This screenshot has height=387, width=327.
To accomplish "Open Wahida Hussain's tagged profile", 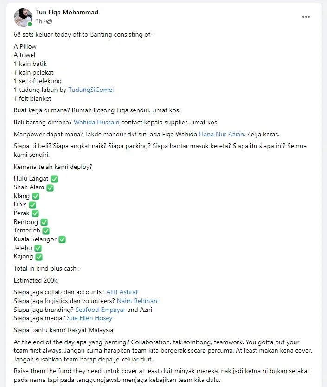I will [96, 122].
